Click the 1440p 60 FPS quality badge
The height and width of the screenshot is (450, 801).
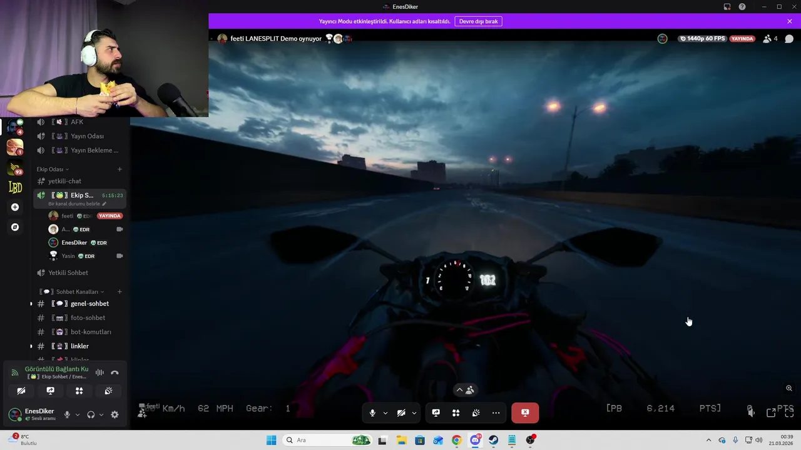click(702, 39)
